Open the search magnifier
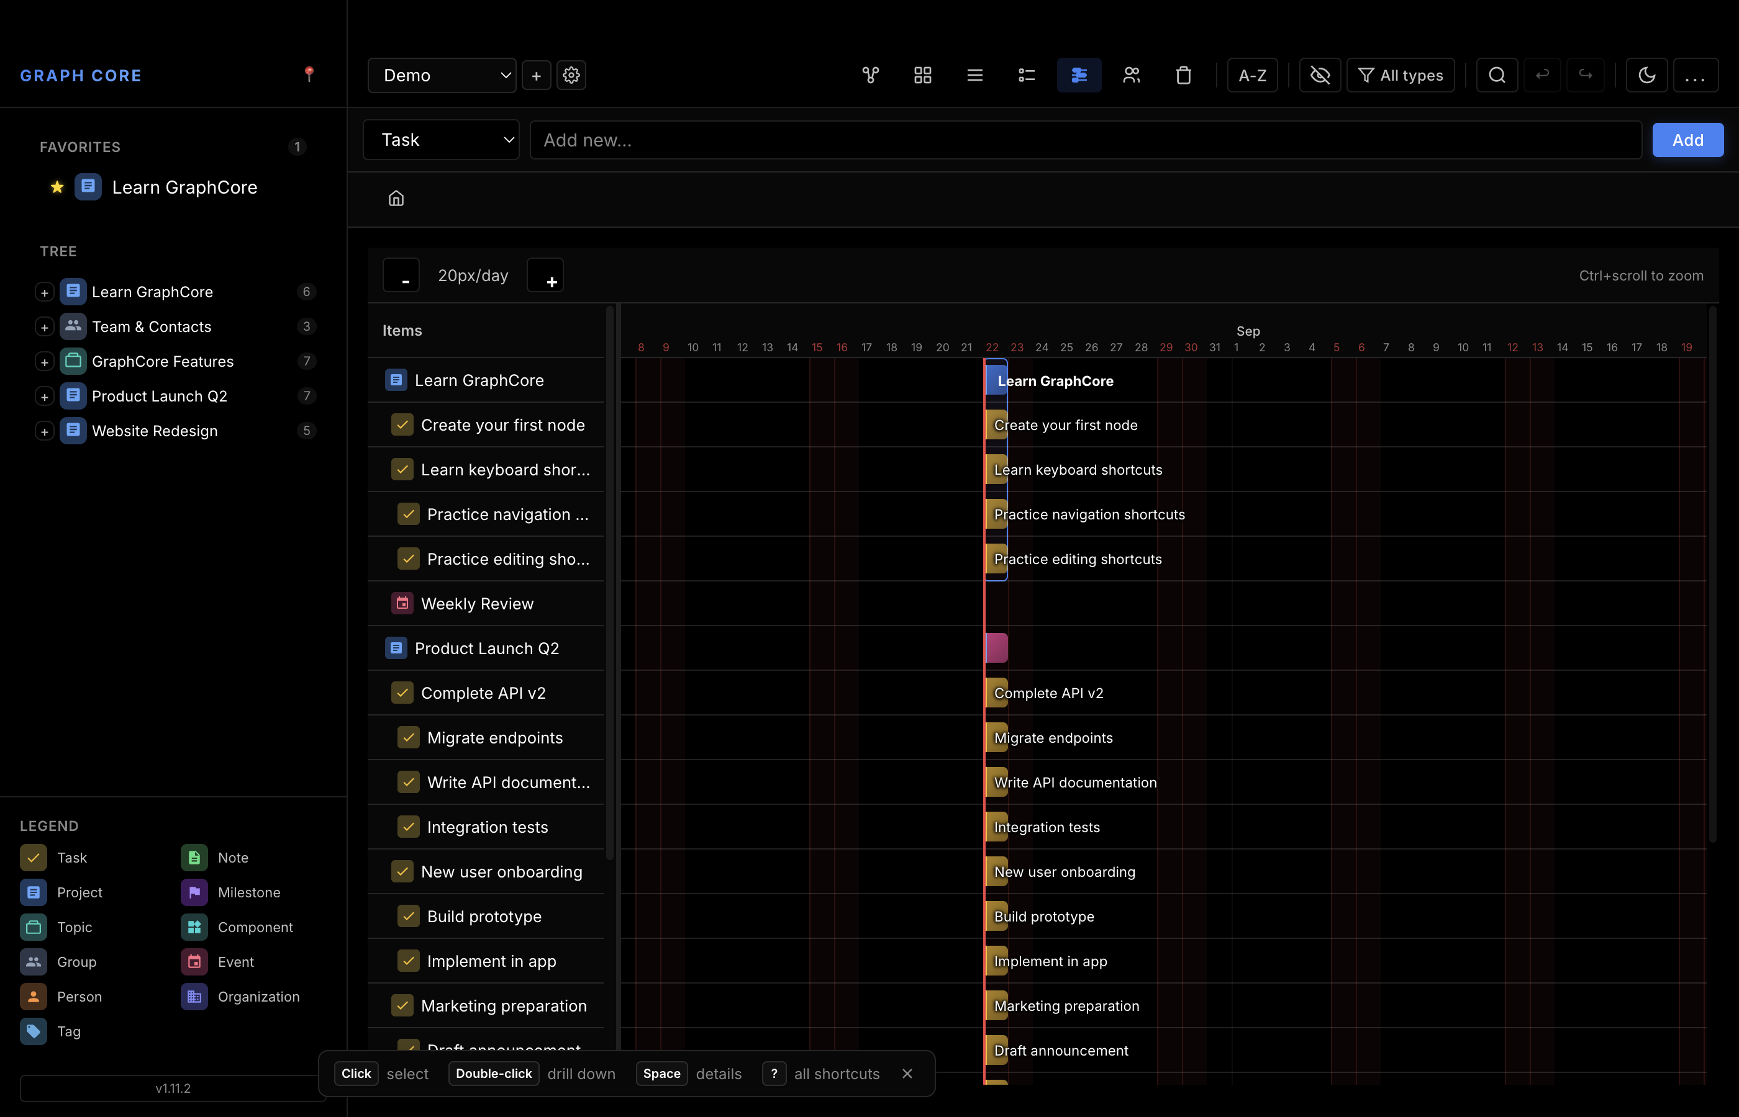This screenshot has width=1739, height=1117. (x=1497, y=74)
